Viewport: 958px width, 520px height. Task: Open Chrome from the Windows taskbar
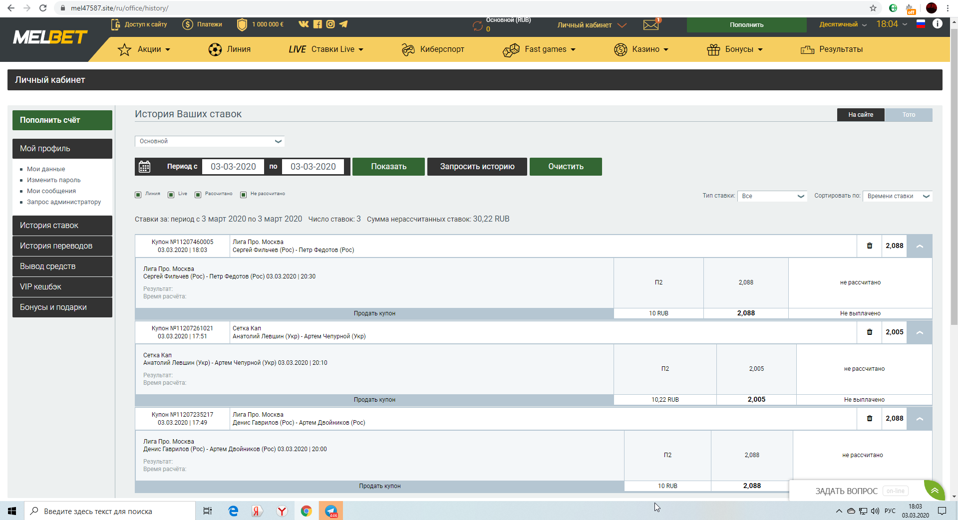pos(306,511)
